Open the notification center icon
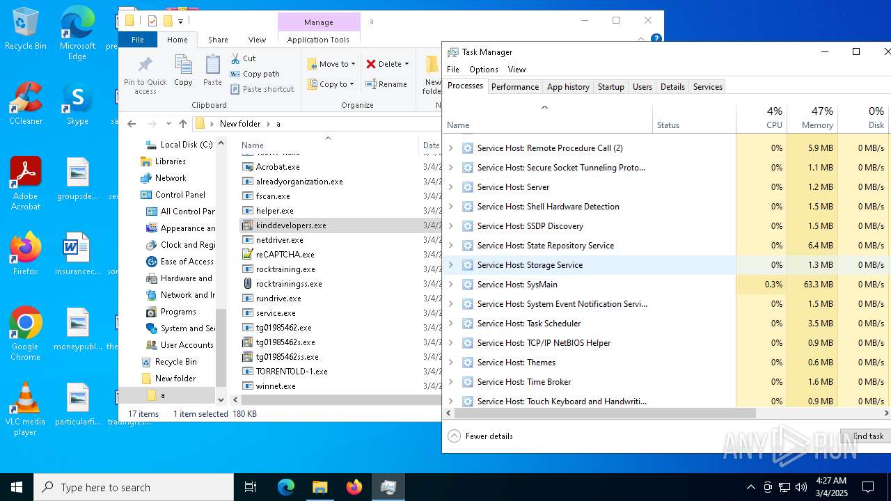The image size is (891, 501). pyautogui.click(x=868, y=487)
